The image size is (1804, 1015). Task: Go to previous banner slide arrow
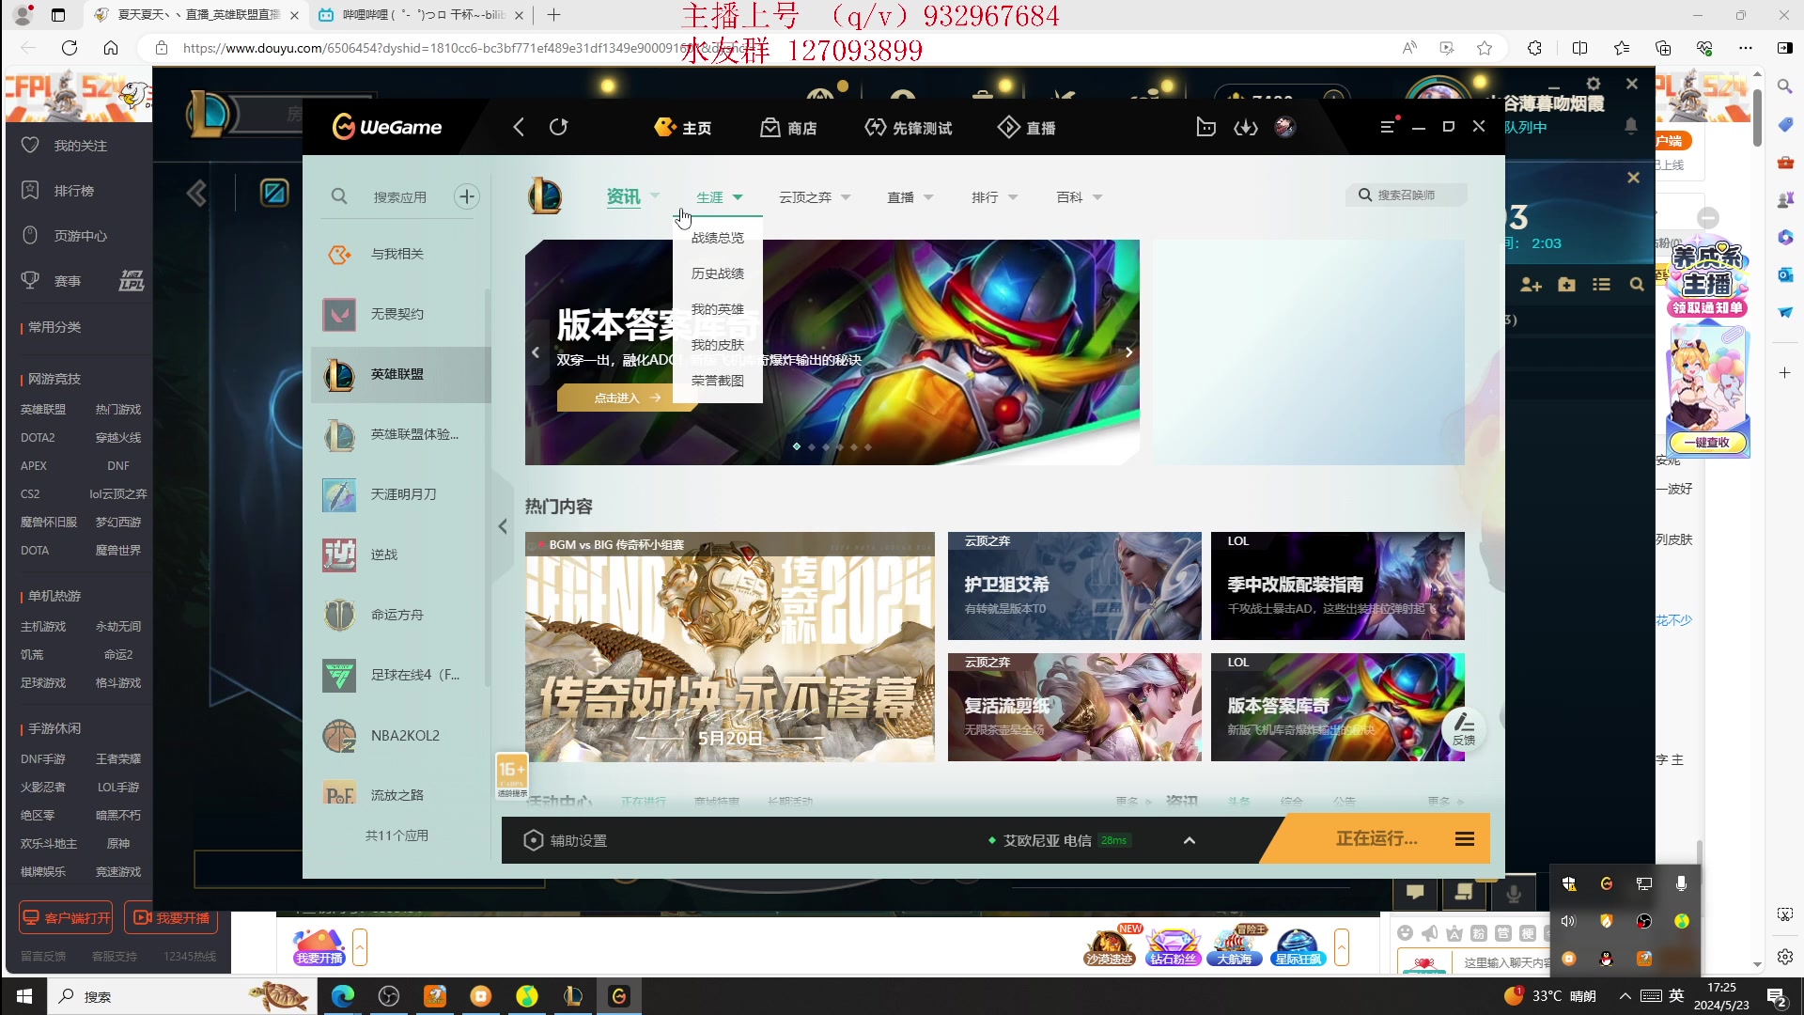(x=536, y=352)
